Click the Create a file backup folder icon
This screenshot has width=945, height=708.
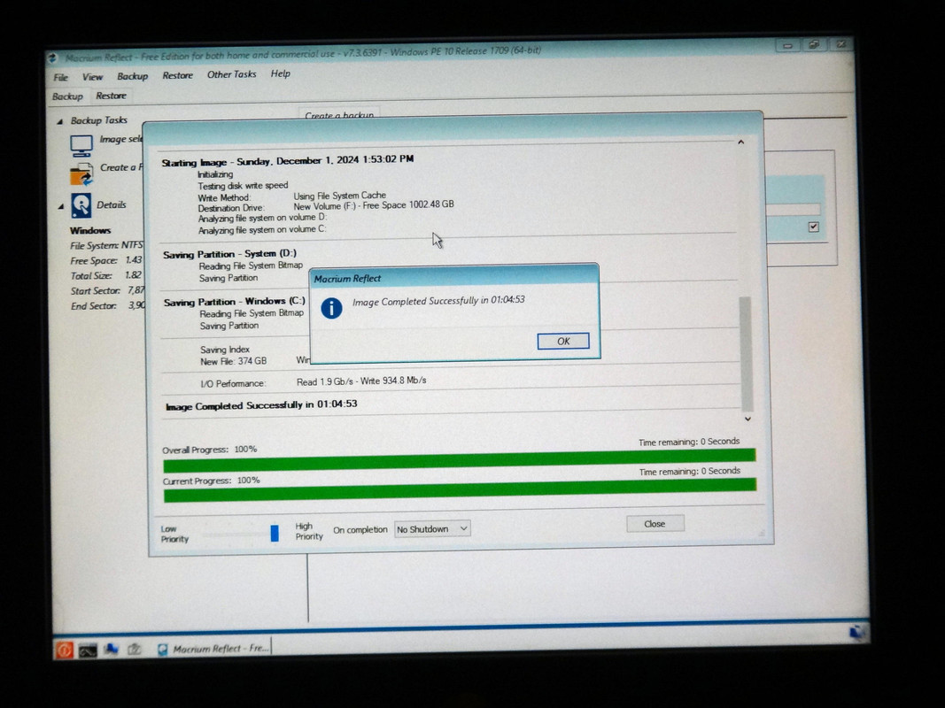(x=81, y=174)
